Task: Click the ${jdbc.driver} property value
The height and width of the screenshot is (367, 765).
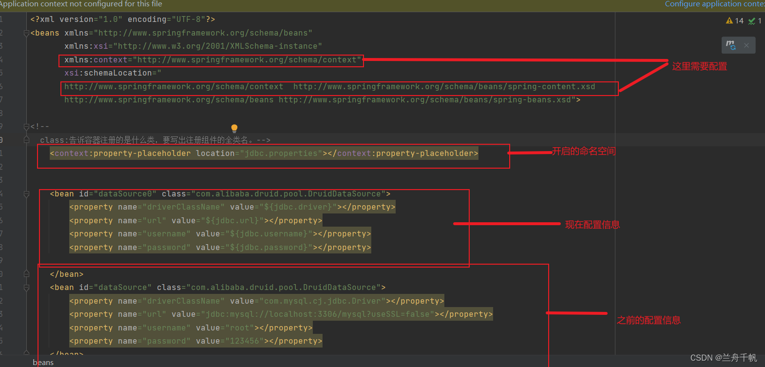Action: pos(298,207)
